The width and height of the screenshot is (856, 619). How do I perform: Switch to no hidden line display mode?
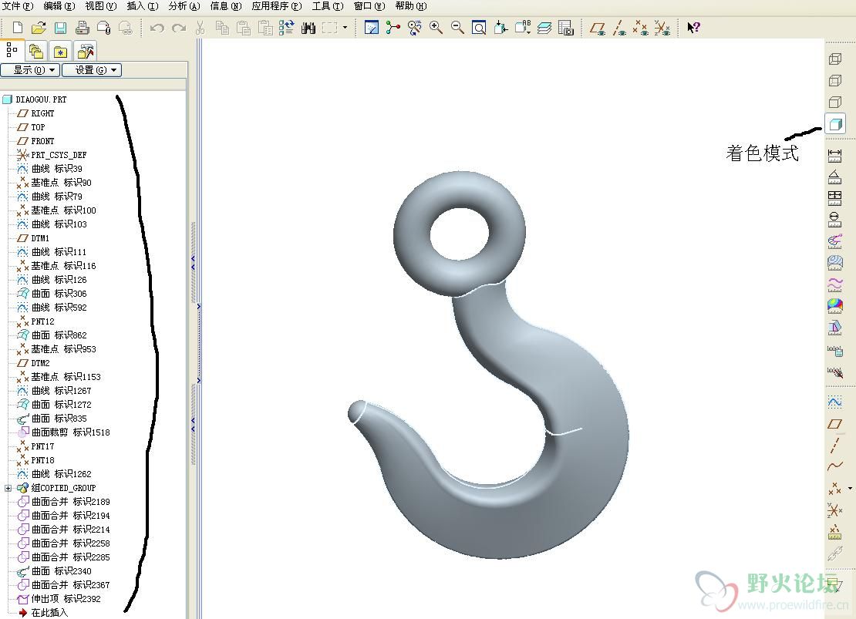834,102
